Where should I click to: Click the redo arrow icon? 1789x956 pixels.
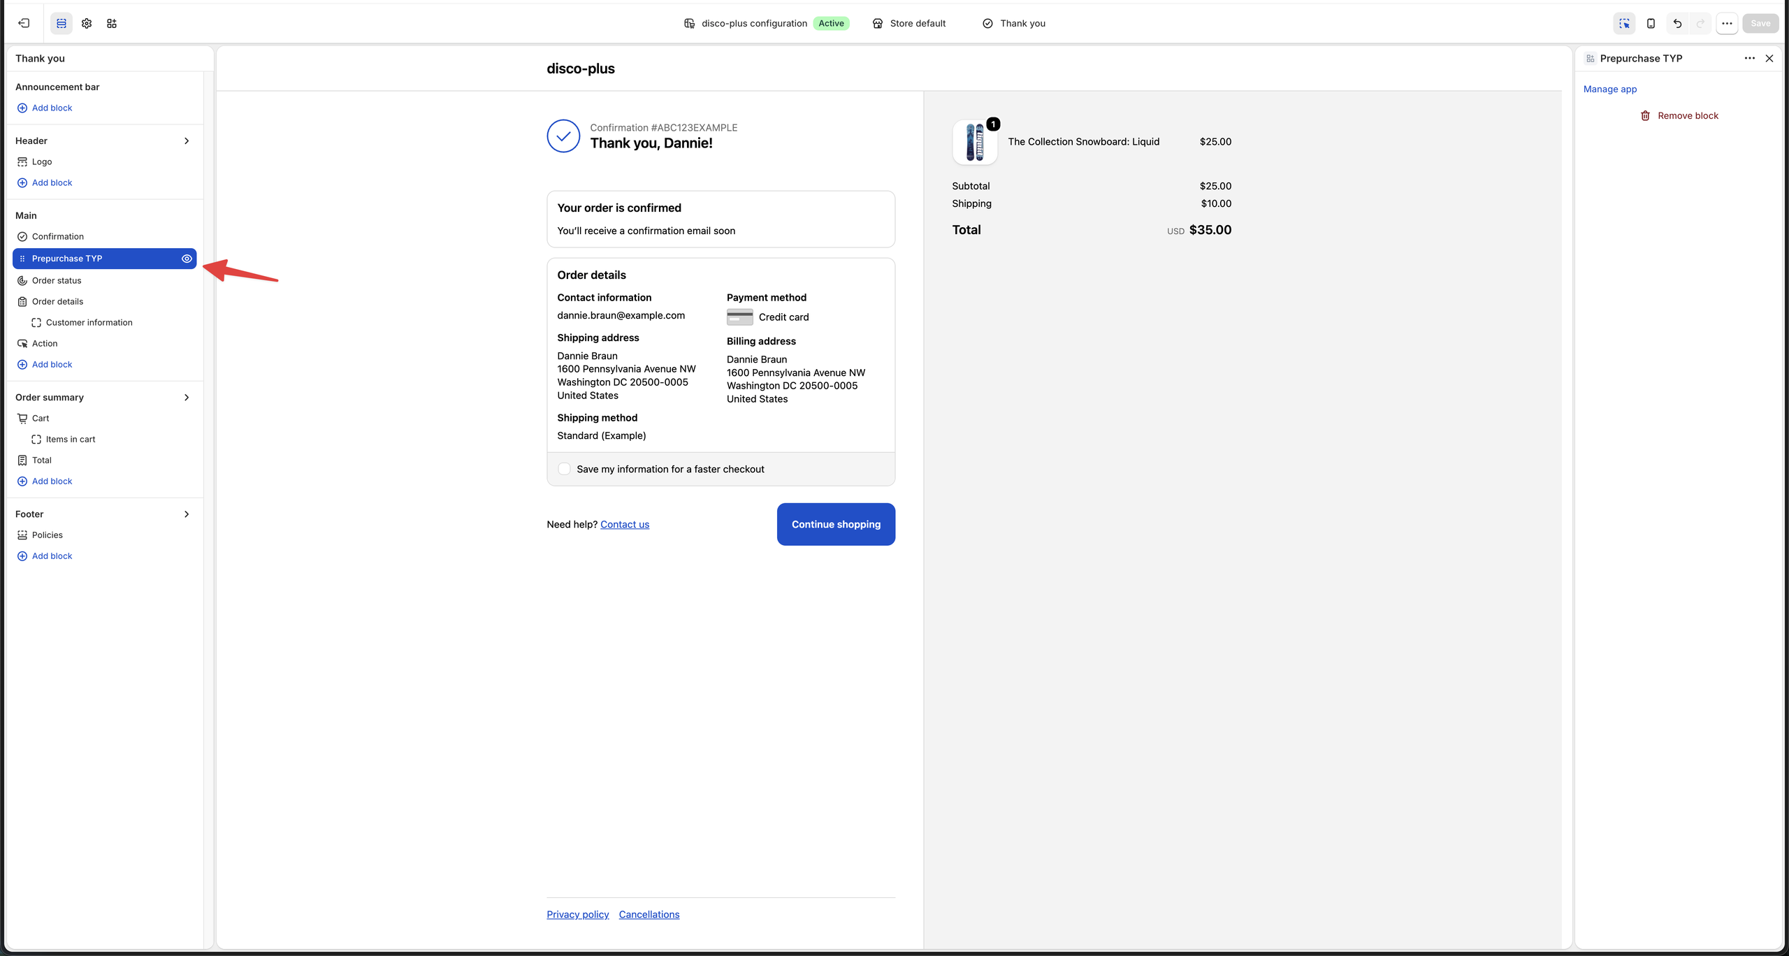coord(1701,23)
